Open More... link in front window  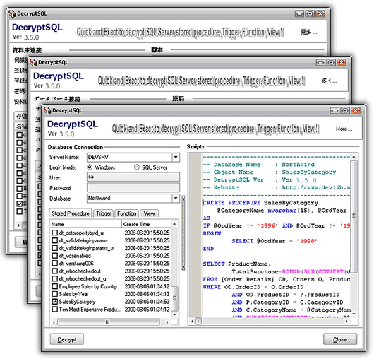(x=344, y=129)
